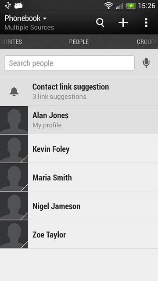Tap the search magnifier icon
158x281 pixels.
click(100, 22)
